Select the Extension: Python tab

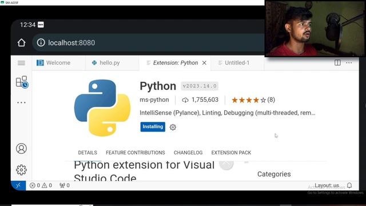point(176,63)
